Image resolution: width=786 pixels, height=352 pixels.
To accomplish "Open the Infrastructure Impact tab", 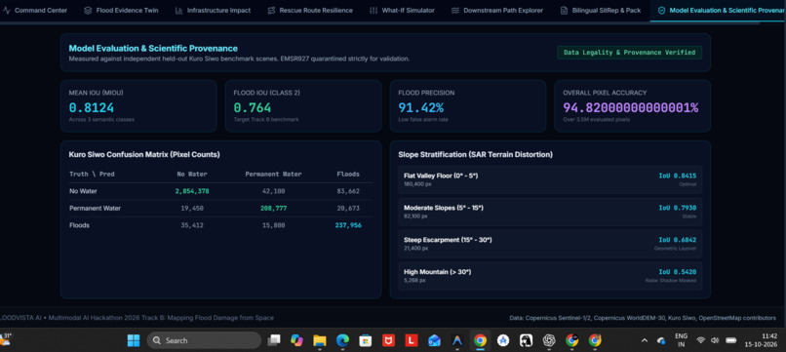I will tap(213, 10).
